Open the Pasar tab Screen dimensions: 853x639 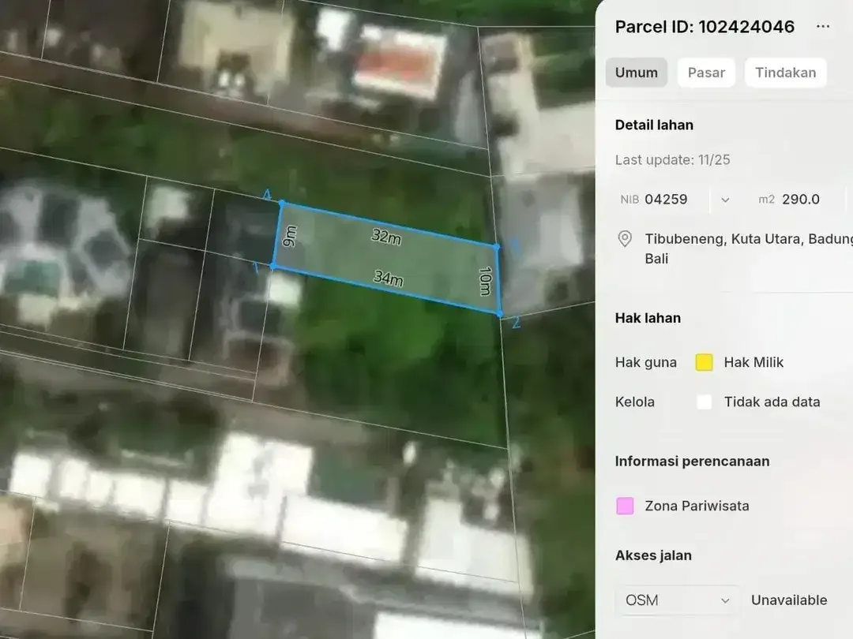[706, 73]
